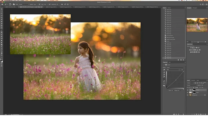The width and height of the screenshot is (208, 116).
Task: Open the brush Mode dropdown
Action: click(x=24, y=4)
